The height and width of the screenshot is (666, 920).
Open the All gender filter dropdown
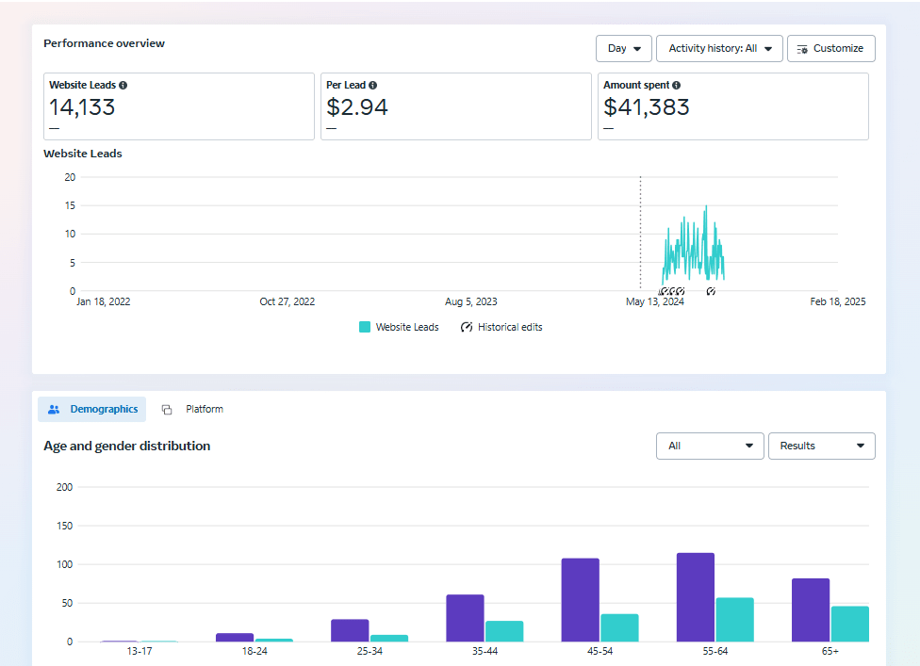710,447
